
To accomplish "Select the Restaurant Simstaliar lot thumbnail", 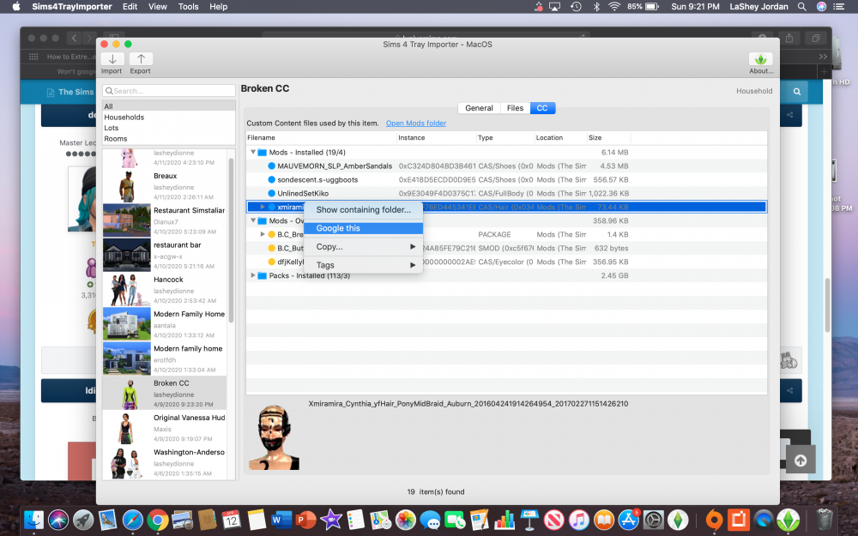I will point(126,220).
